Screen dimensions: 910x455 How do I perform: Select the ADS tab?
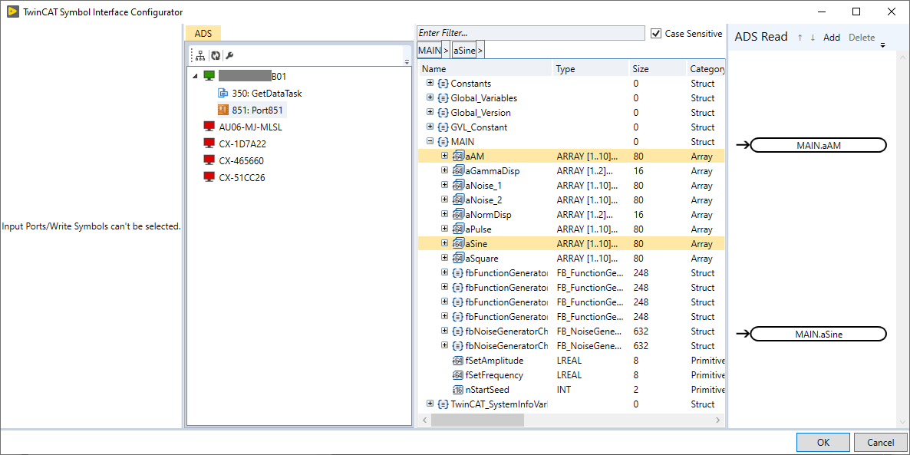click(203, 34)
